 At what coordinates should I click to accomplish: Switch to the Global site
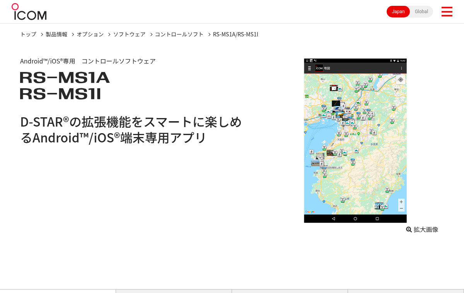tap(421, 12)
